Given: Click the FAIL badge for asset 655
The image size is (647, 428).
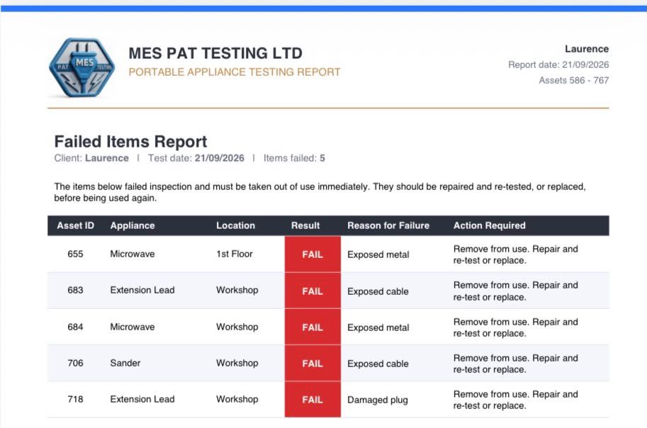Looking at the screenshot, I should (x=313, y=254).
